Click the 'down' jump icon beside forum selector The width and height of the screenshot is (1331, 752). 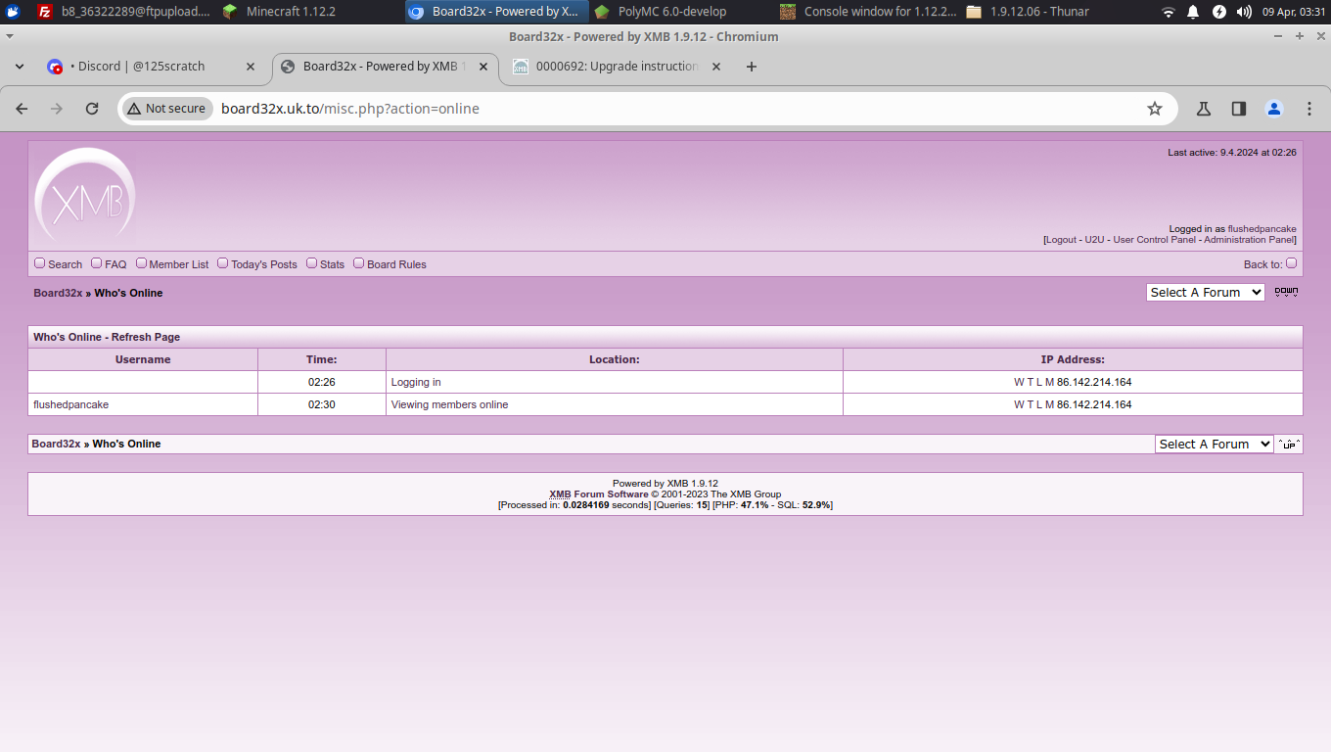pyautogui.click(x=1286, y=292)
